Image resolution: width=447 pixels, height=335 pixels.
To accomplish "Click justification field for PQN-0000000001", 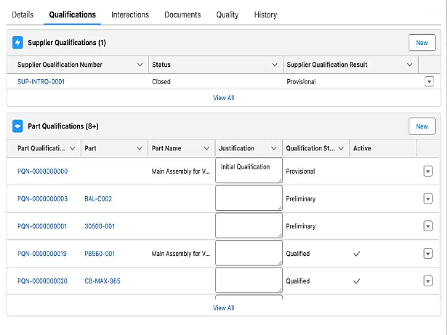I will pyautogui.click(x=249, y=225).
